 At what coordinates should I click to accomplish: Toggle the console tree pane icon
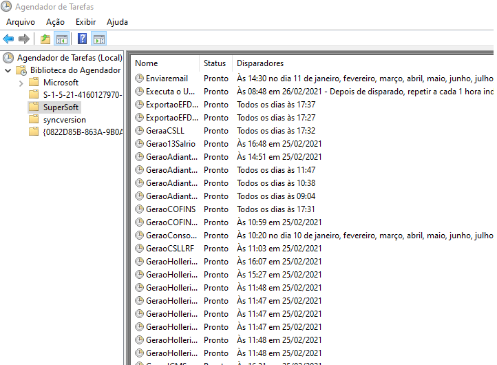[62, 39]
